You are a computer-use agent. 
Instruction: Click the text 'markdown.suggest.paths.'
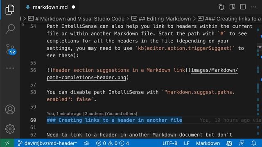point(201,92)
